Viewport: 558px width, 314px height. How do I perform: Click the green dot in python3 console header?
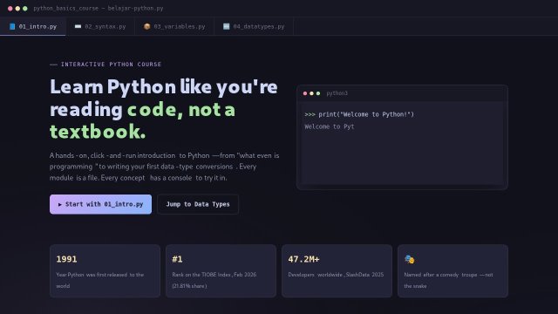(318, 93)
